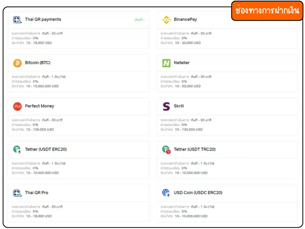Open the Neteller deposit option
Image resolution: width=305 pixels, height=229 pixels.
[x=182, y=63]
